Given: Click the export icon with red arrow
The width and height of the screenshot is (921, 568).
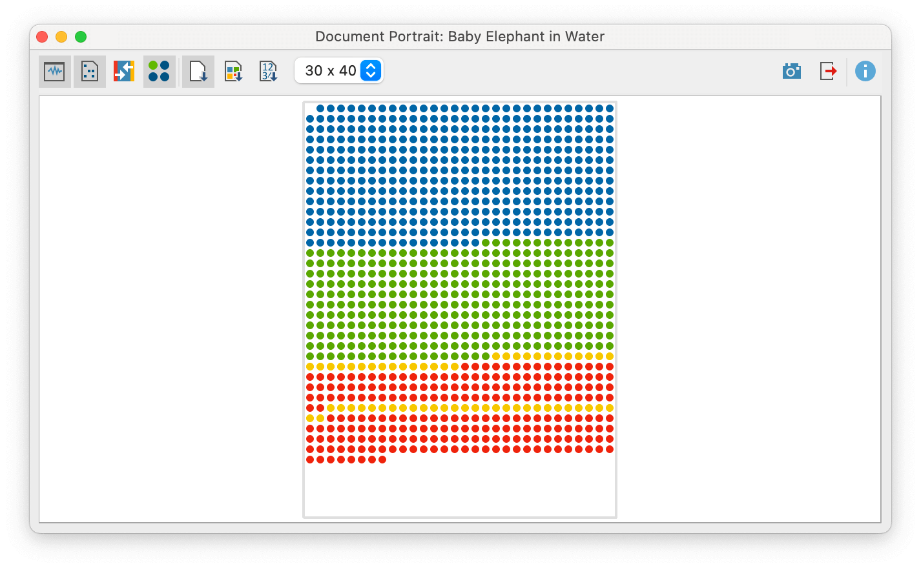Looking at the screenshot, I should point(828,71).
